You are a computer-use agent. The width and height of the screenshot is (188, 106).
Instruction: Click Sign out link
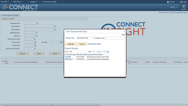tap(183, 2)
